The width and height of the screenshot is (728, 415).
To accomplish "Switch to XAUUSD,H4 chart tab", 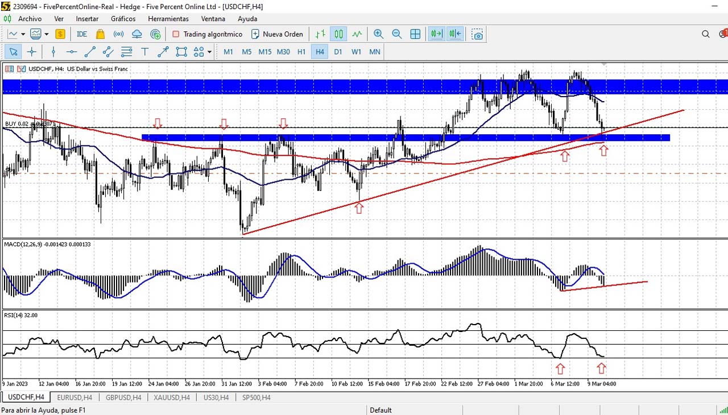I will (x=172, y=397).
